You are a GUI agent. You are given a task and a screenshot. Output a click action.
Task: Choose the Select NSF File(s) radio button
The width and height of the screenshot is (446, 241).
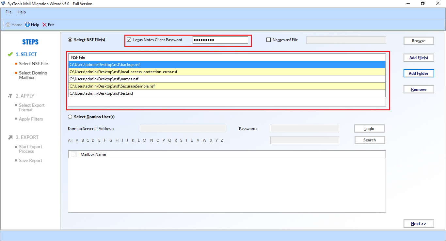coord(70,40)
